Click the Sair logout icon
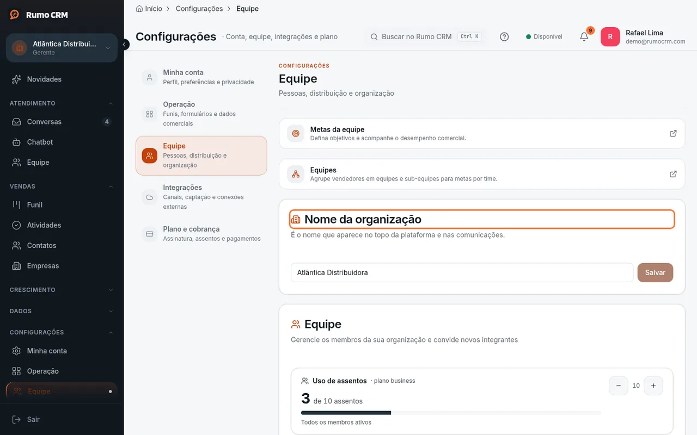Image resolution: width=697 pixels, height=435 pixels. [x=16, y=419]
